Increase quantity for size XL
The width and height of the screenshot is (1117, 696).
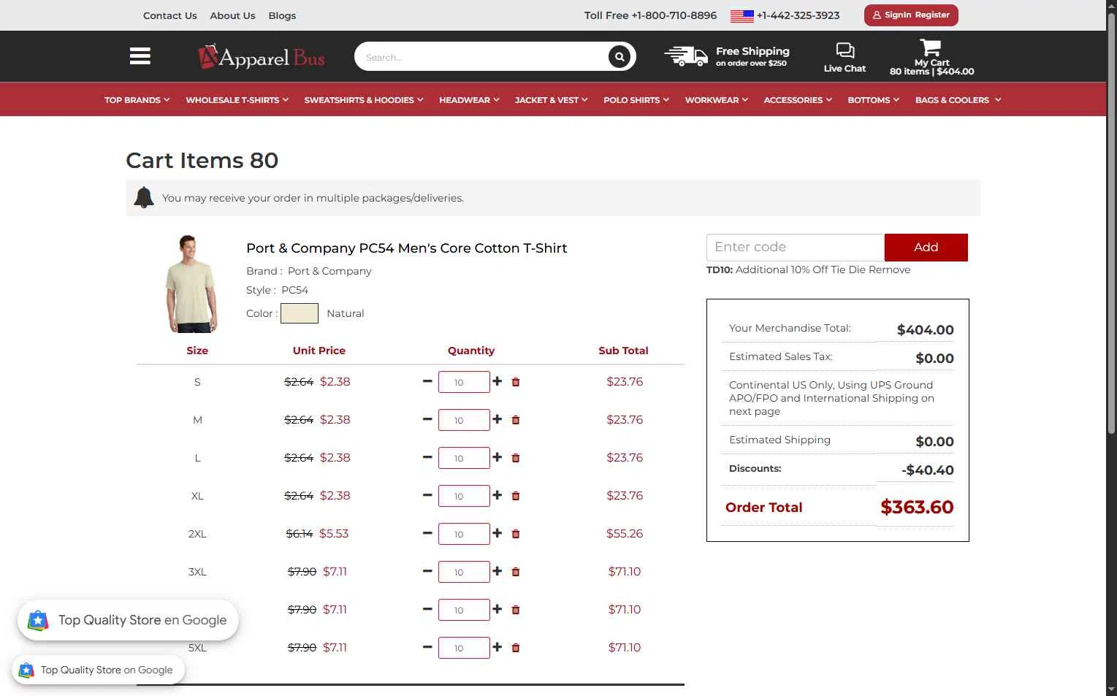[497, 495]
